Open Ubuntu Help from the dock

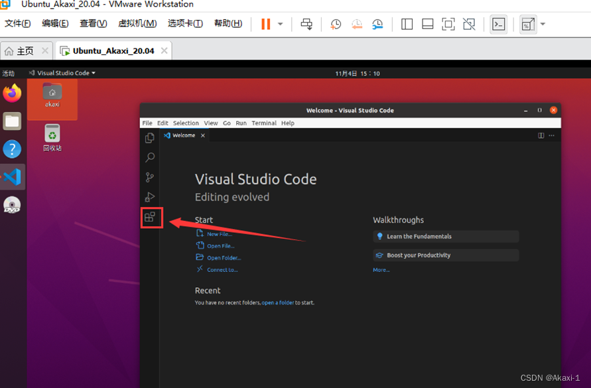(x=12, y=149)
